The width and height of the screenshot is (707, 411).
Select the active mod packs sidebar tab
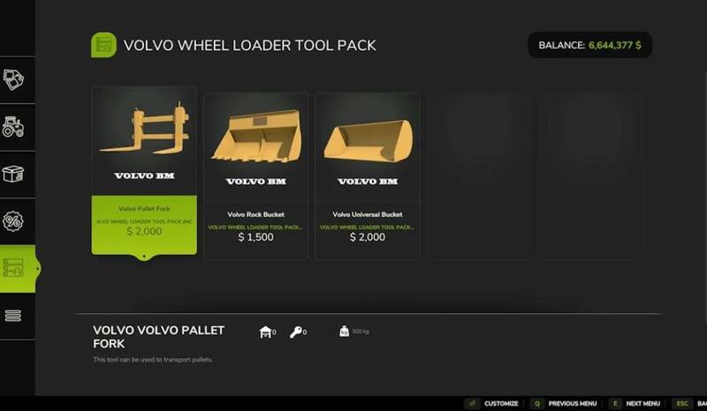click(x=16, y=269)
